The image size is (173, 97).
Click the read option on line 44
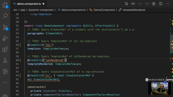pos(60,75)
